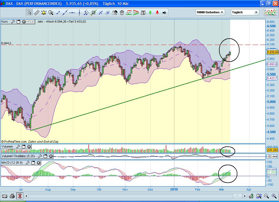Viewport: 279px width, 202px height.
Task: Open Volumen Oszillator wrench settings
Action: tap(40, 156)
